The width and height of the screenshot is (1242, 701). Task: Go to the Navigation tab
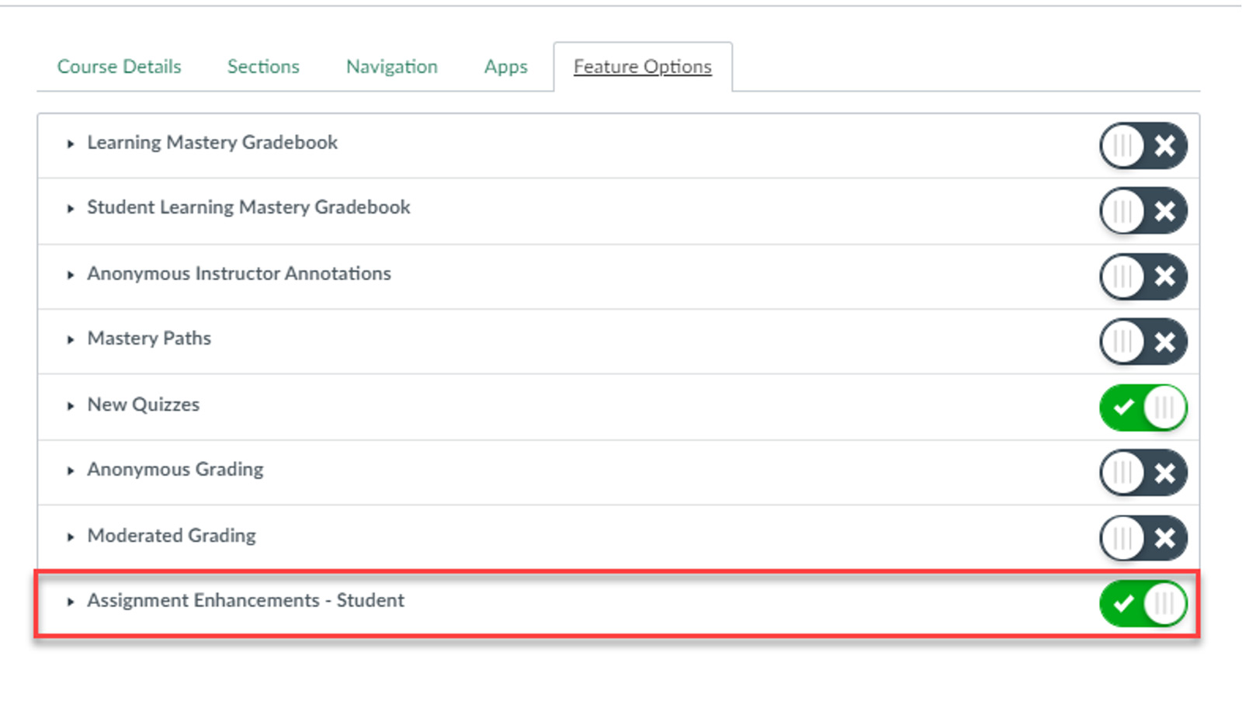click(391, 67)
